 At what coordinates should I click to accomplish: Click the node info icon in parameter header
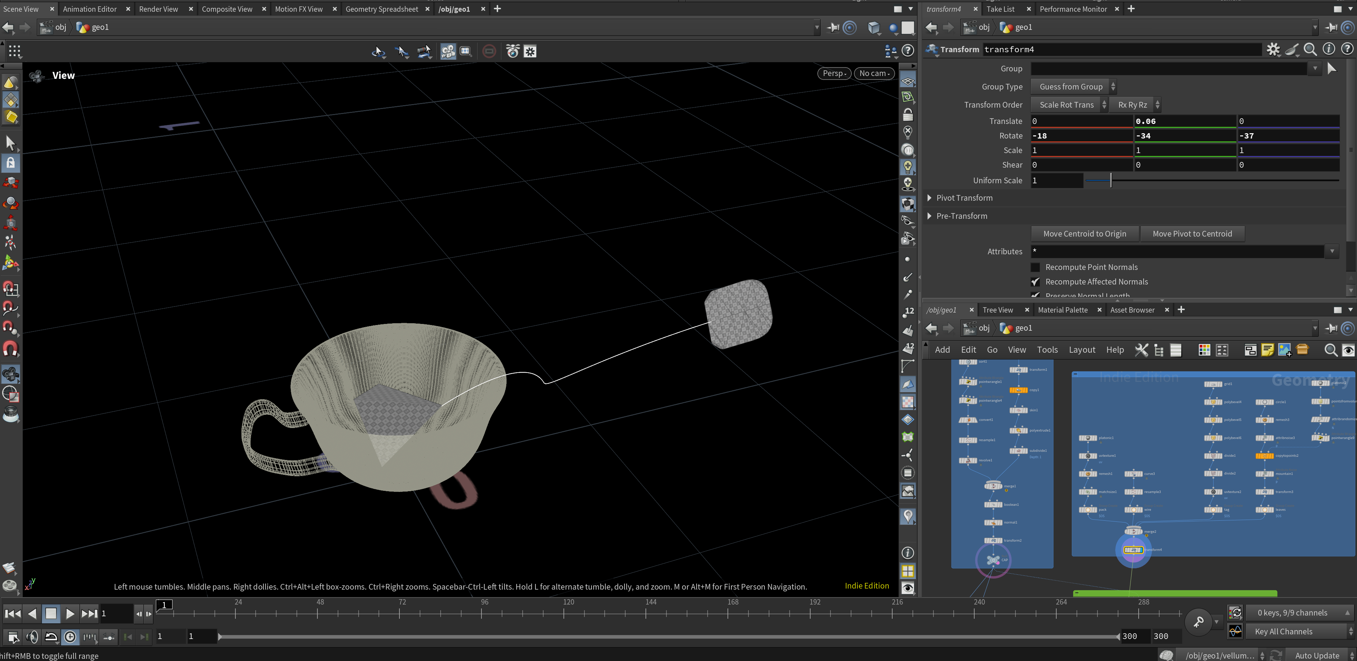1329,50
